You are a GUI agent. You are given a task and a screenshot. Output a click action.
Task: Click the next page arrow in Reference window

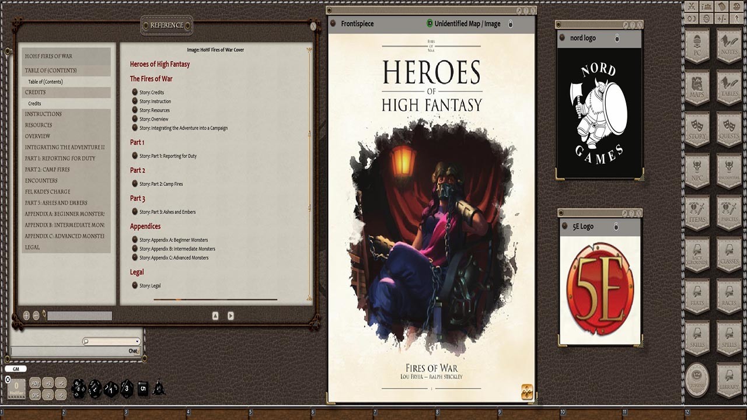[x=231, y=315]
